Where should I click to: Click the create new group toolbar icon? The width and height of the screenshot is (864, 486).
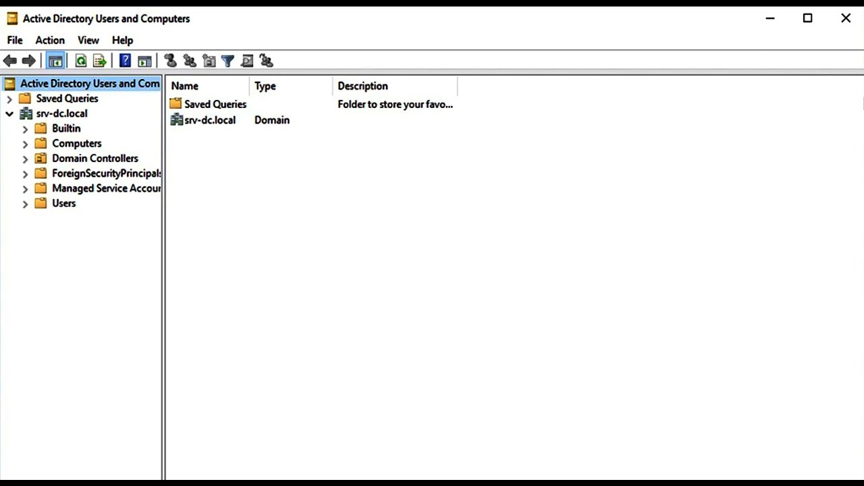(190, 61)
